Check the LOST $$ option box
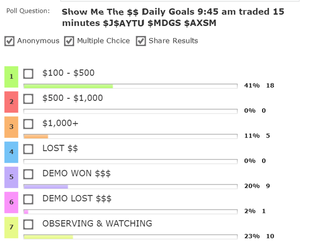The width and height of the screenshot is (317, 252). coord(29,149)
